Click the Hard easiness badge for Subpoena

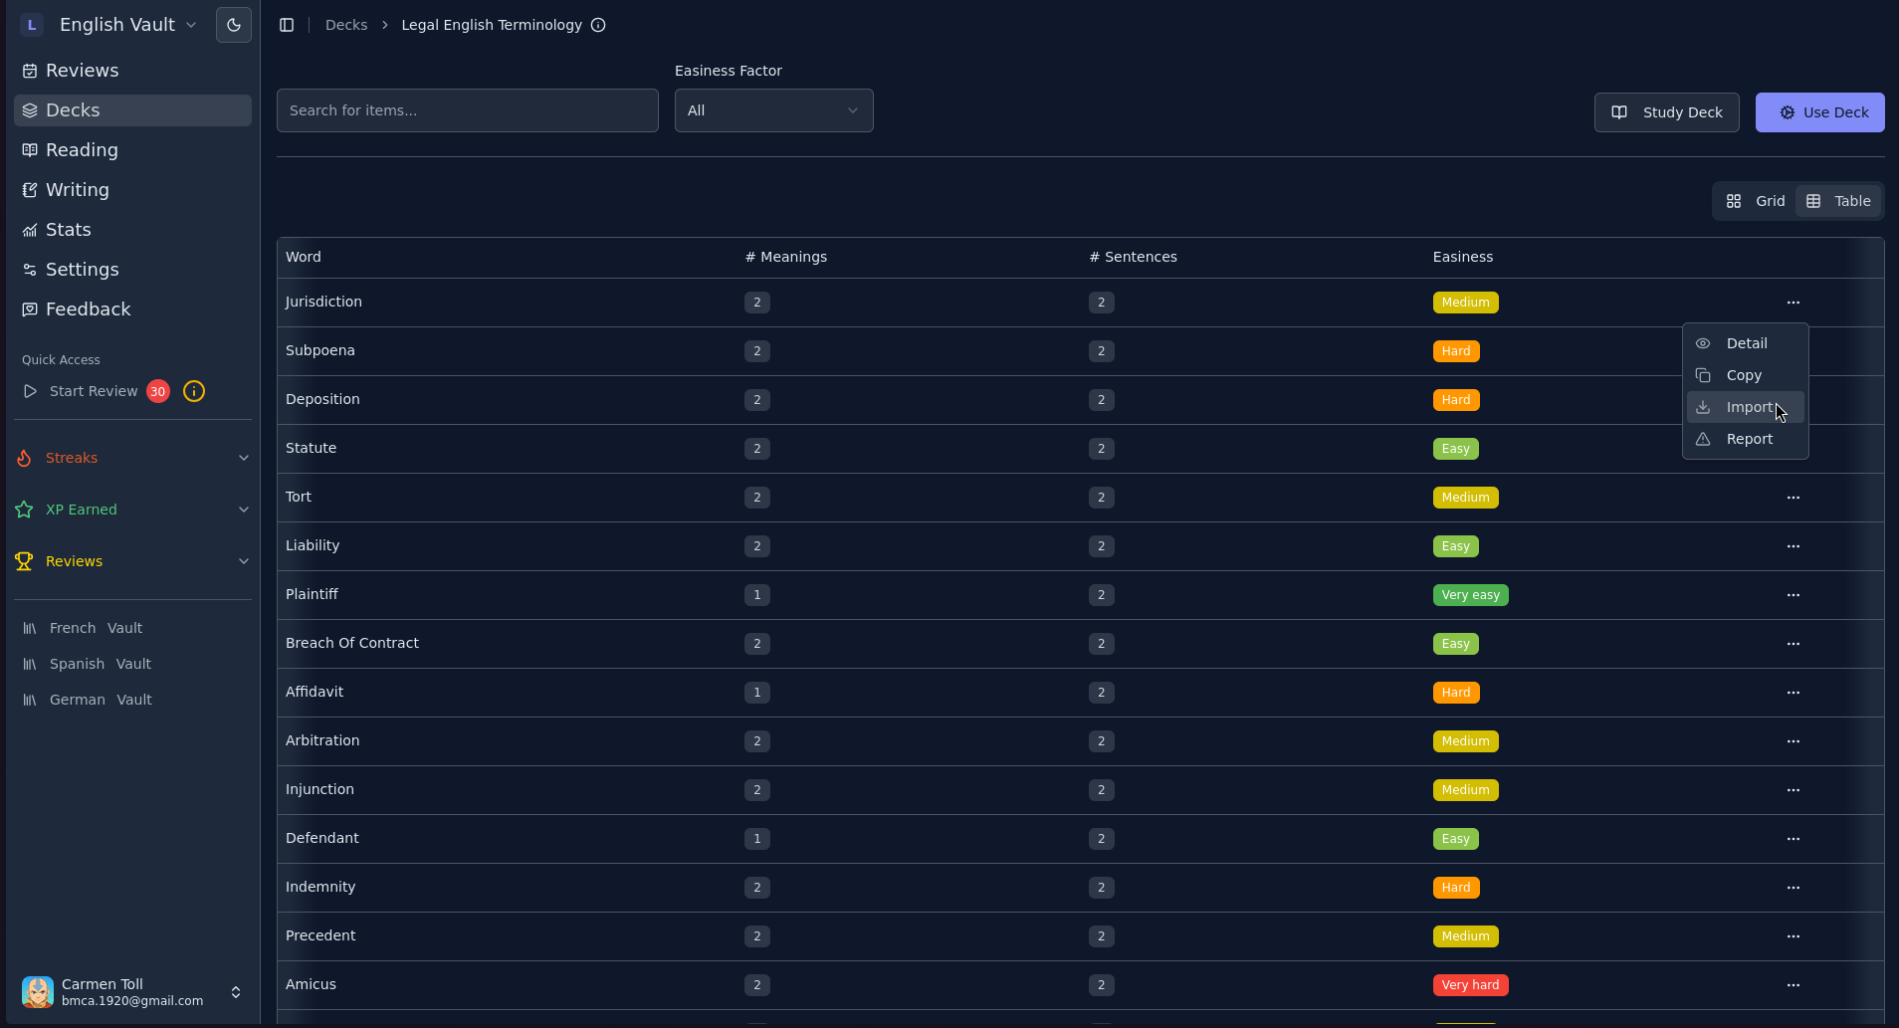[1455, 350]
